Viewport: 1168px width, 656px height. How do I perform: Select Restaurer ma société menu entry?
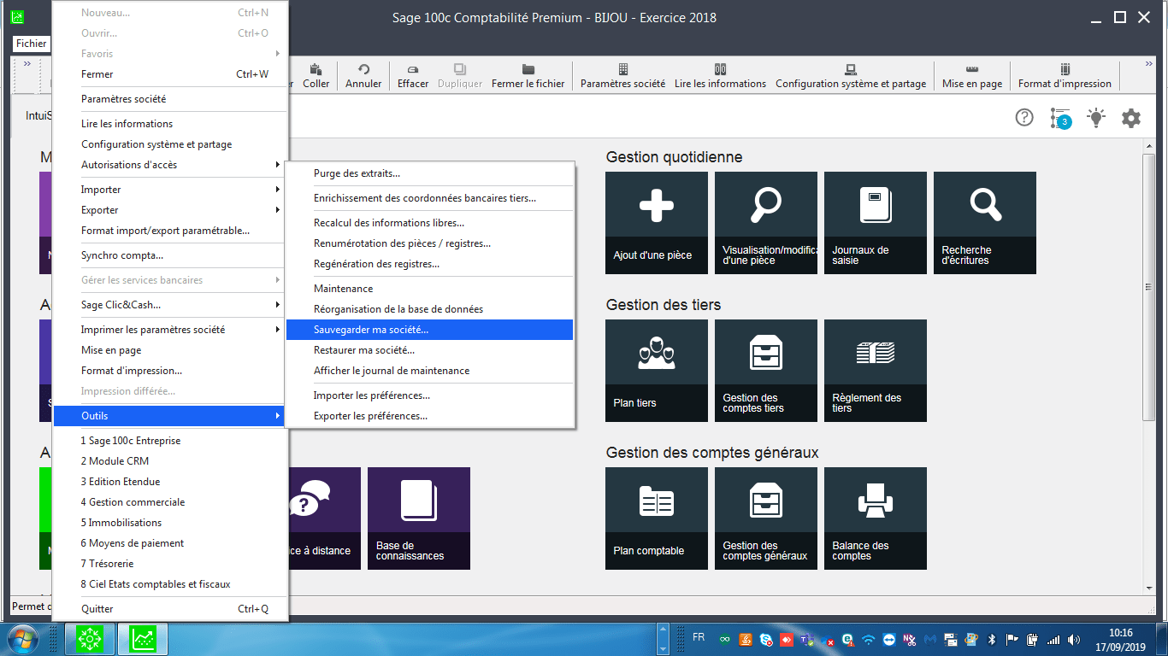click(x=429, y=350)
